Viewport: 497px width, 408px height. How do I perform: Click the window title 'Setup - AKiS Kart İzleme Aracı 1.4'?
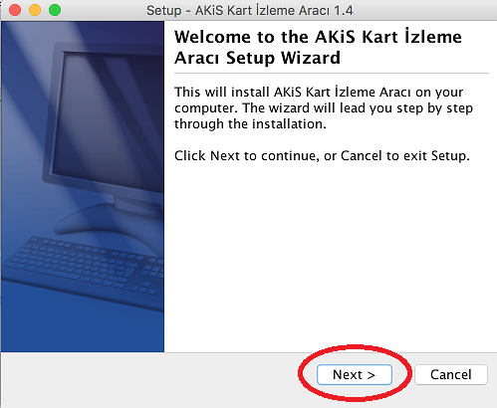(x=250, y=10)
